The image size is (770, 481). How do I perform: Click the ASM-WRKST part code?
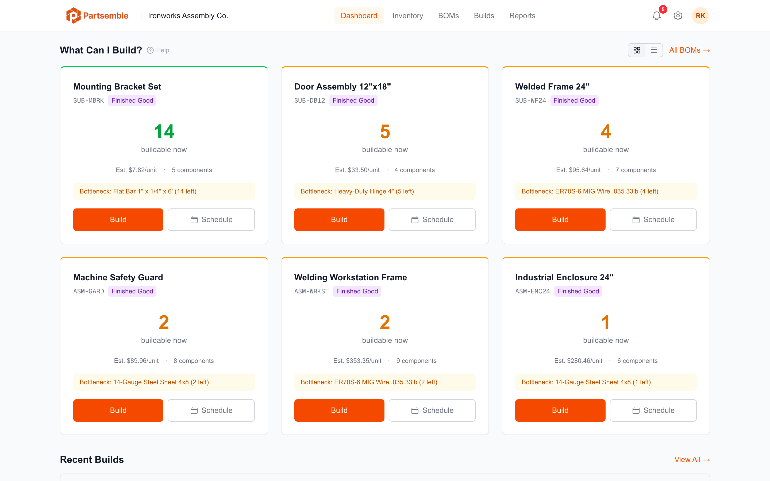311,291
